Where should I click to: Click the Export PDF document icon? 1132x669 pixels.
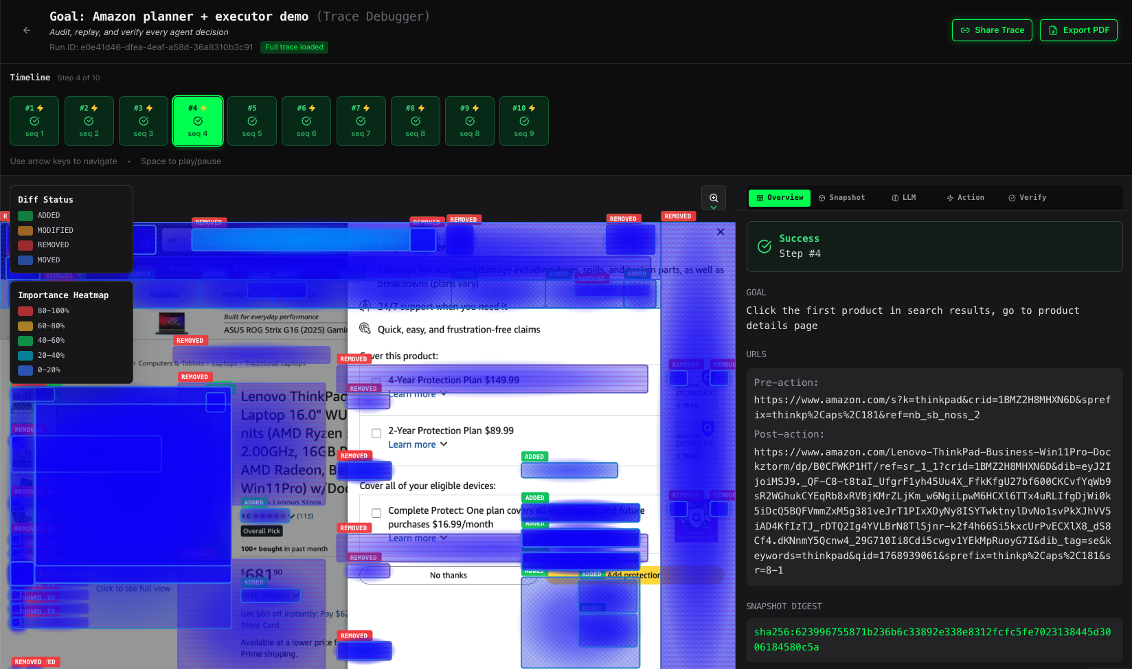[x=1053, y=30]
